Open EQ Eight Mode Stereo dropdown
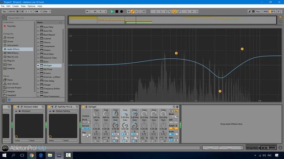Image resolution: width=284 pixels, height=159 pixels. [174, 117]
